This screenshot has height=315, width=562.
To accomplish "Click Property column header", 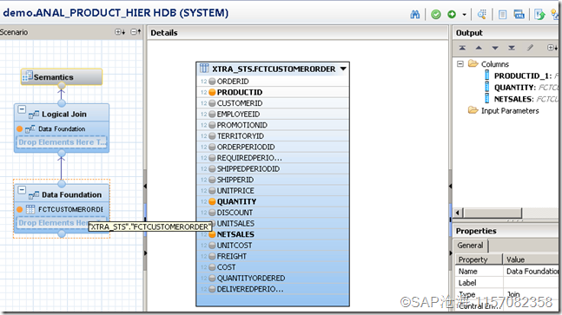I will tap(479, 259).
